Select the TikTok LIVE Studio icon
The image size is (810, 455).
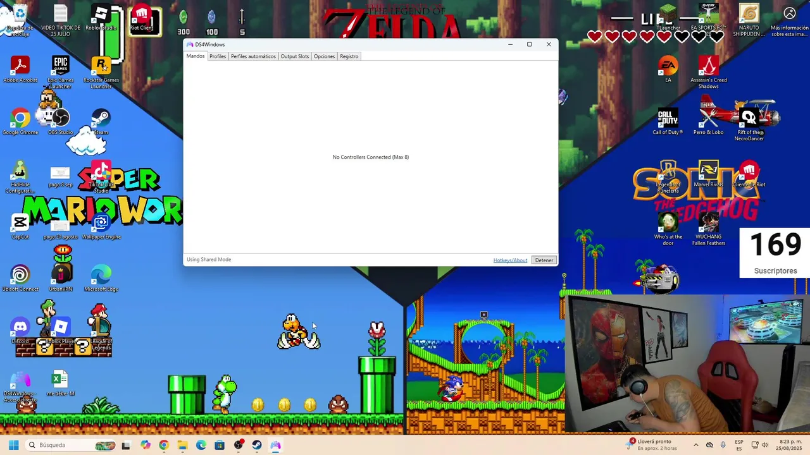(101, 176)
